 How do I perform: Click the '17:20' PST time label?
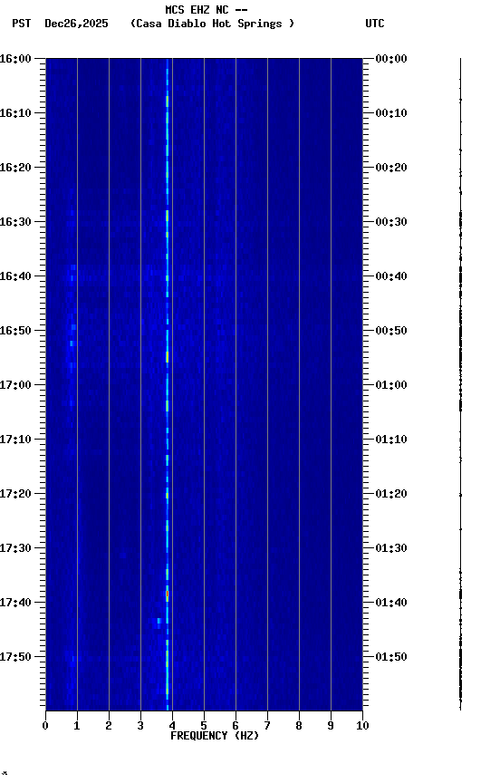click(x=15, y=495)
